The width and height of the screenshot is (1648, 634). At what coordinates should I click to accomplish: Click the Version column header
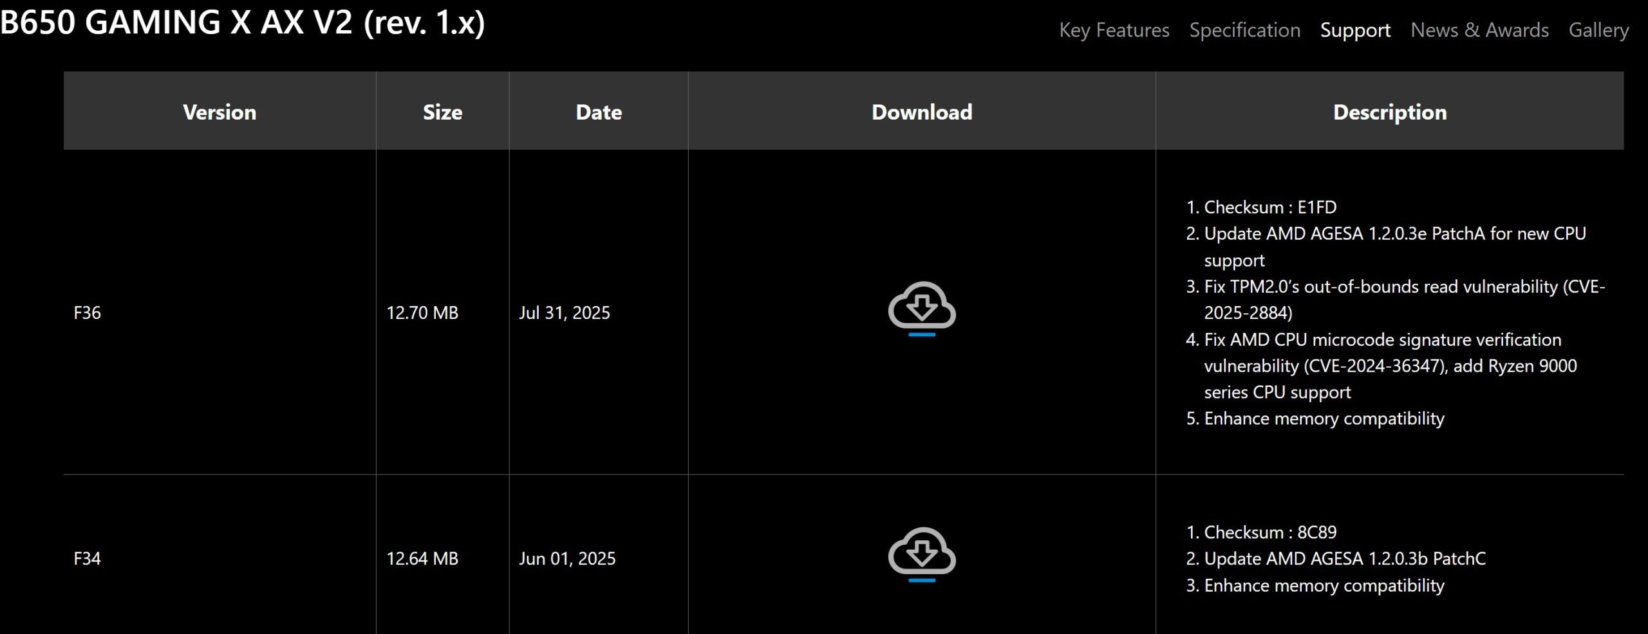point(220,112)
